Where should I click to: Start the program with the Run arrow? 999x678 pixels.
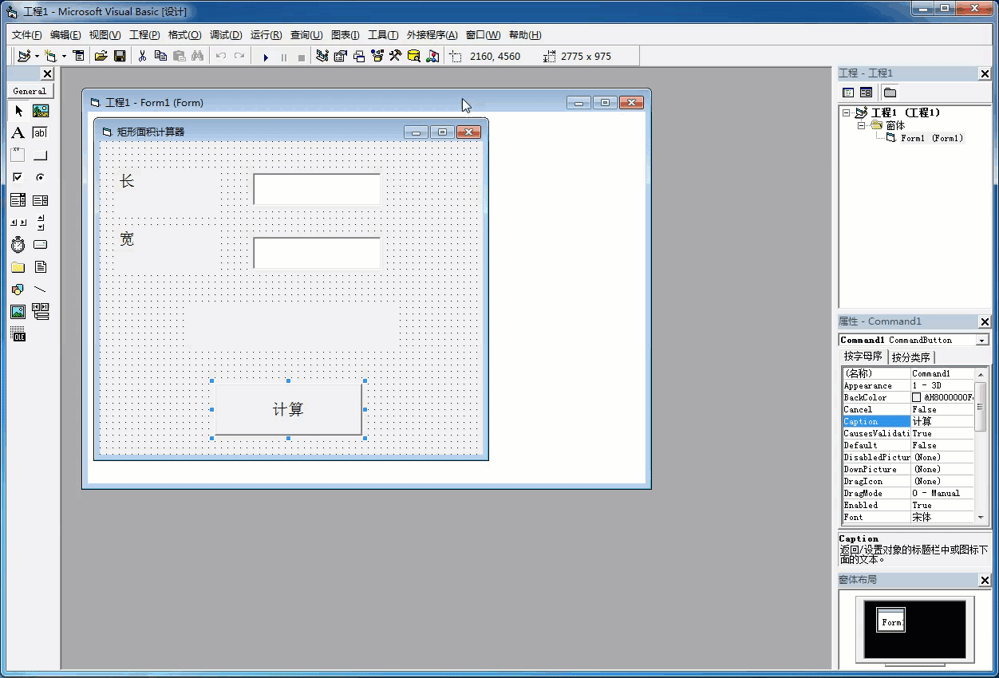point(266,57)
